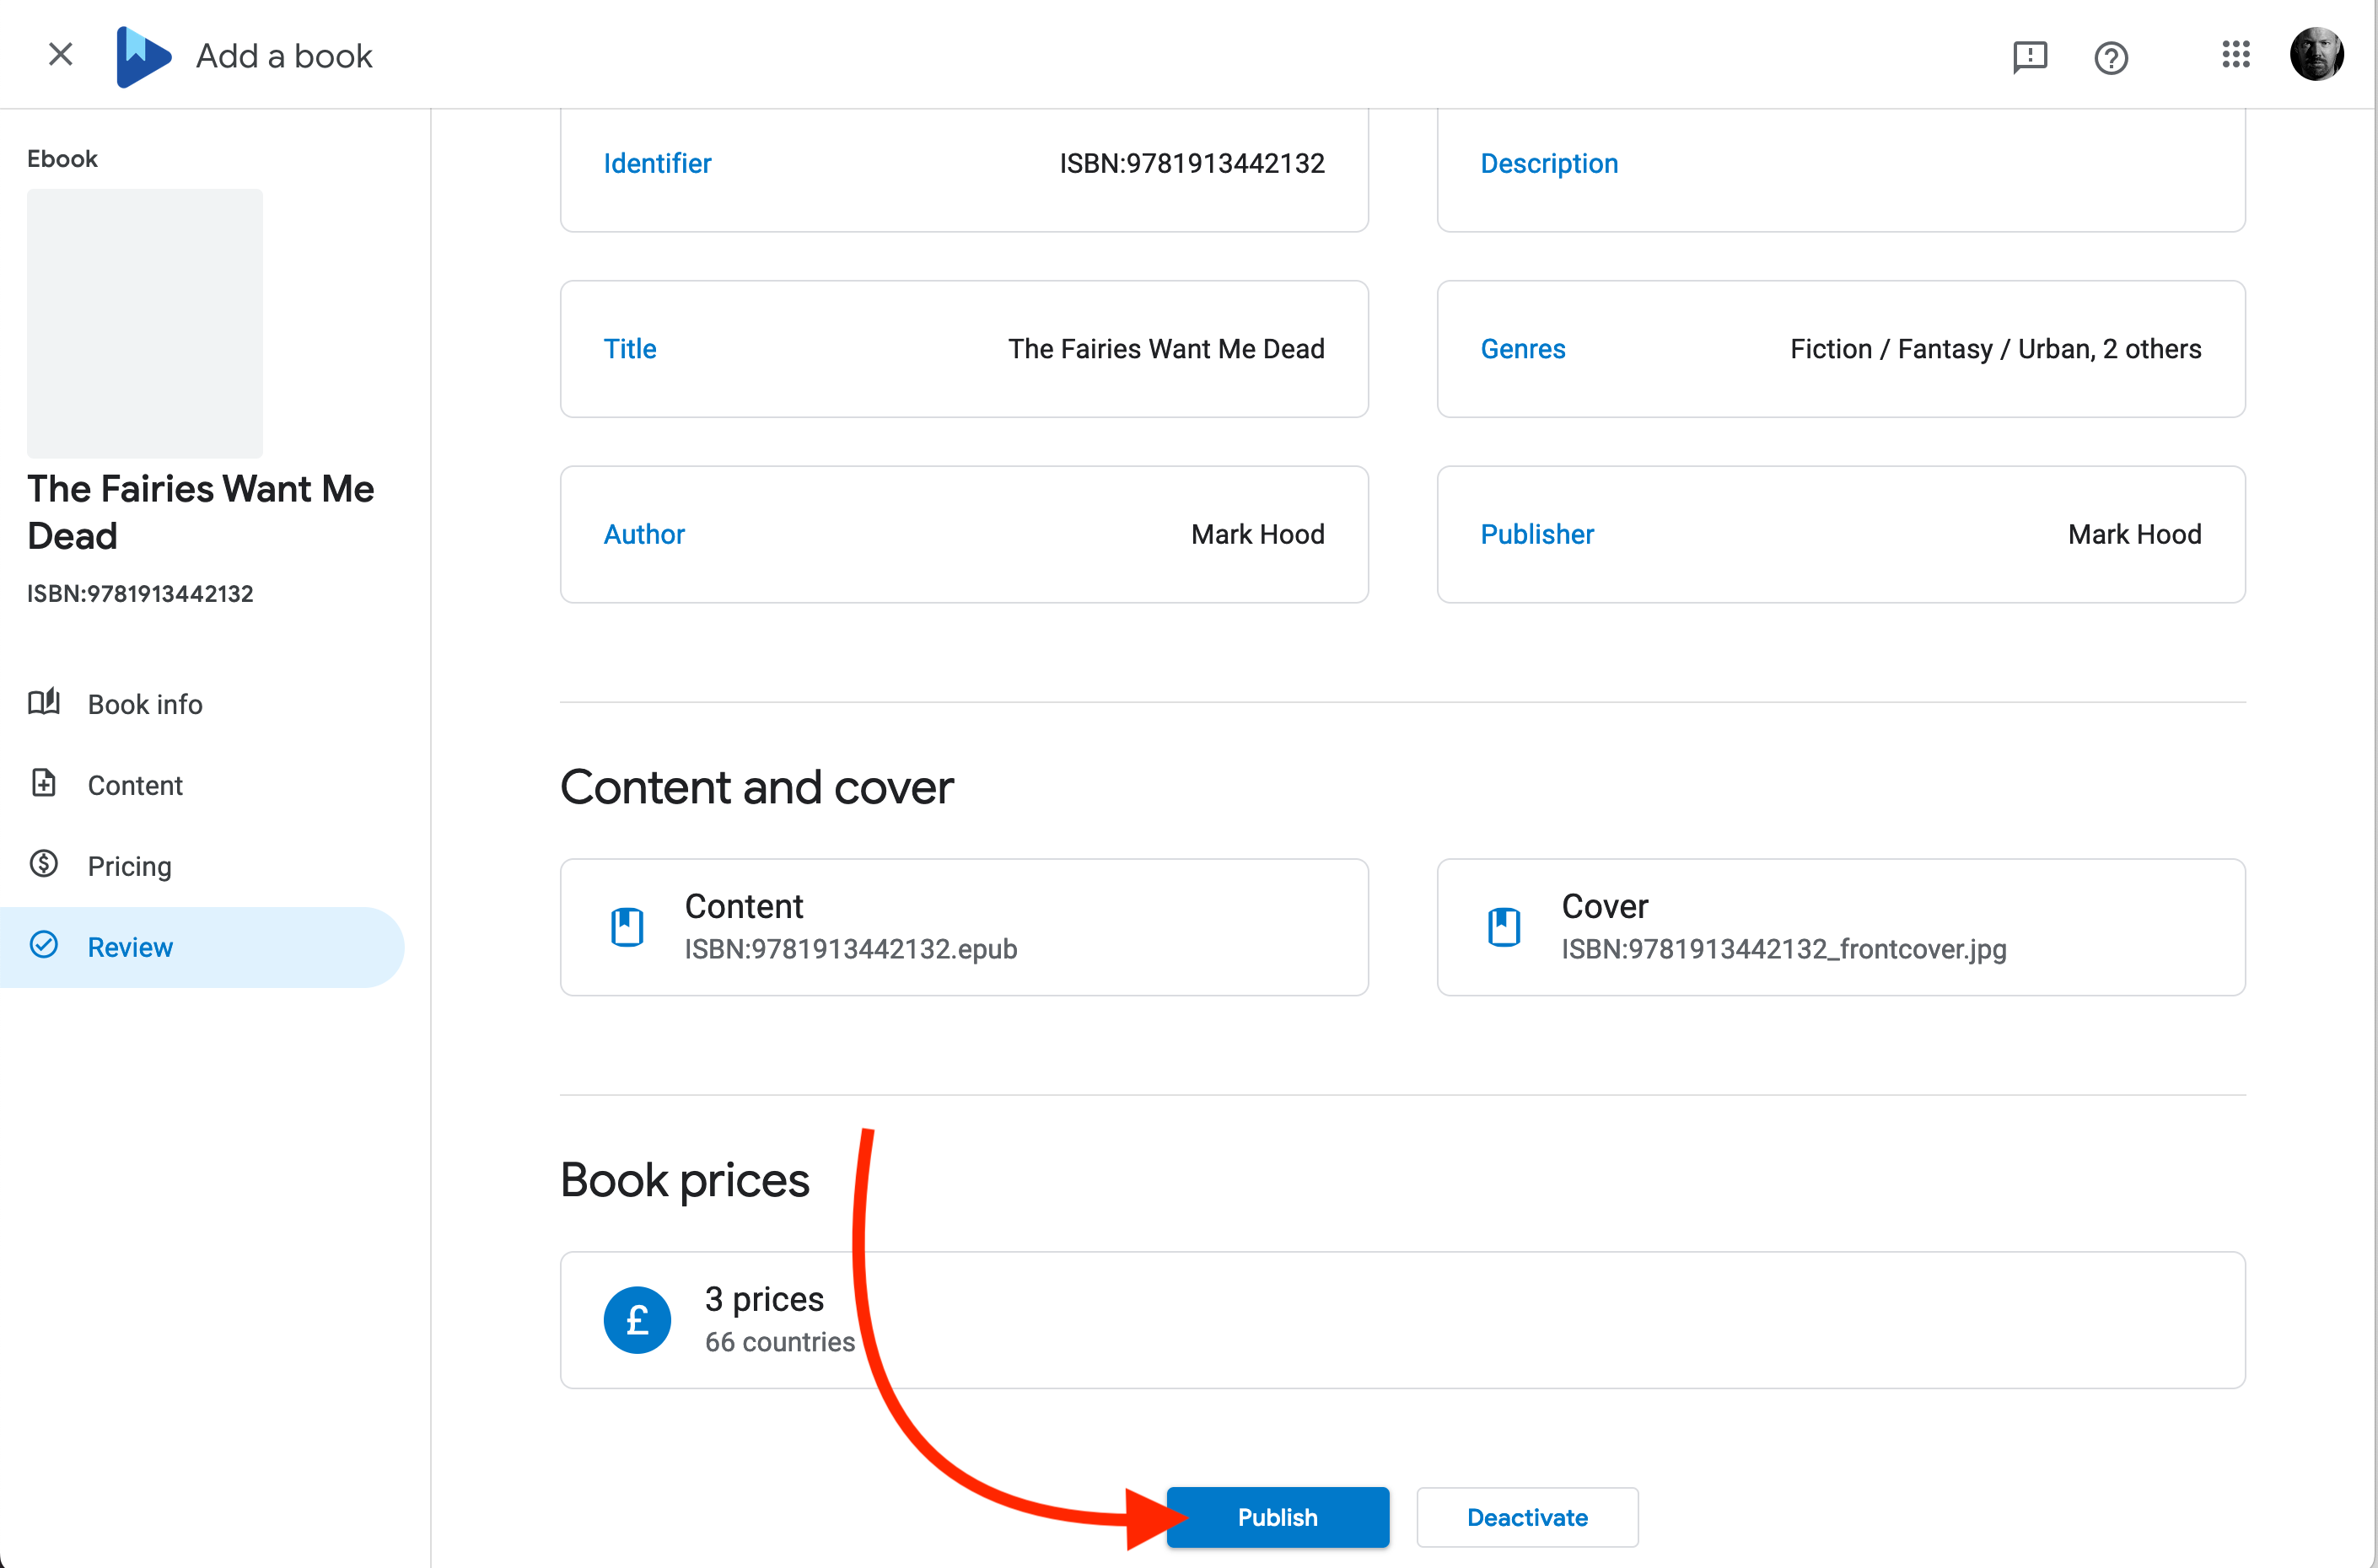Click the Google Play Books logo
The width and height of the screenshot is (2378, 1568).
[x=143, y=56]
